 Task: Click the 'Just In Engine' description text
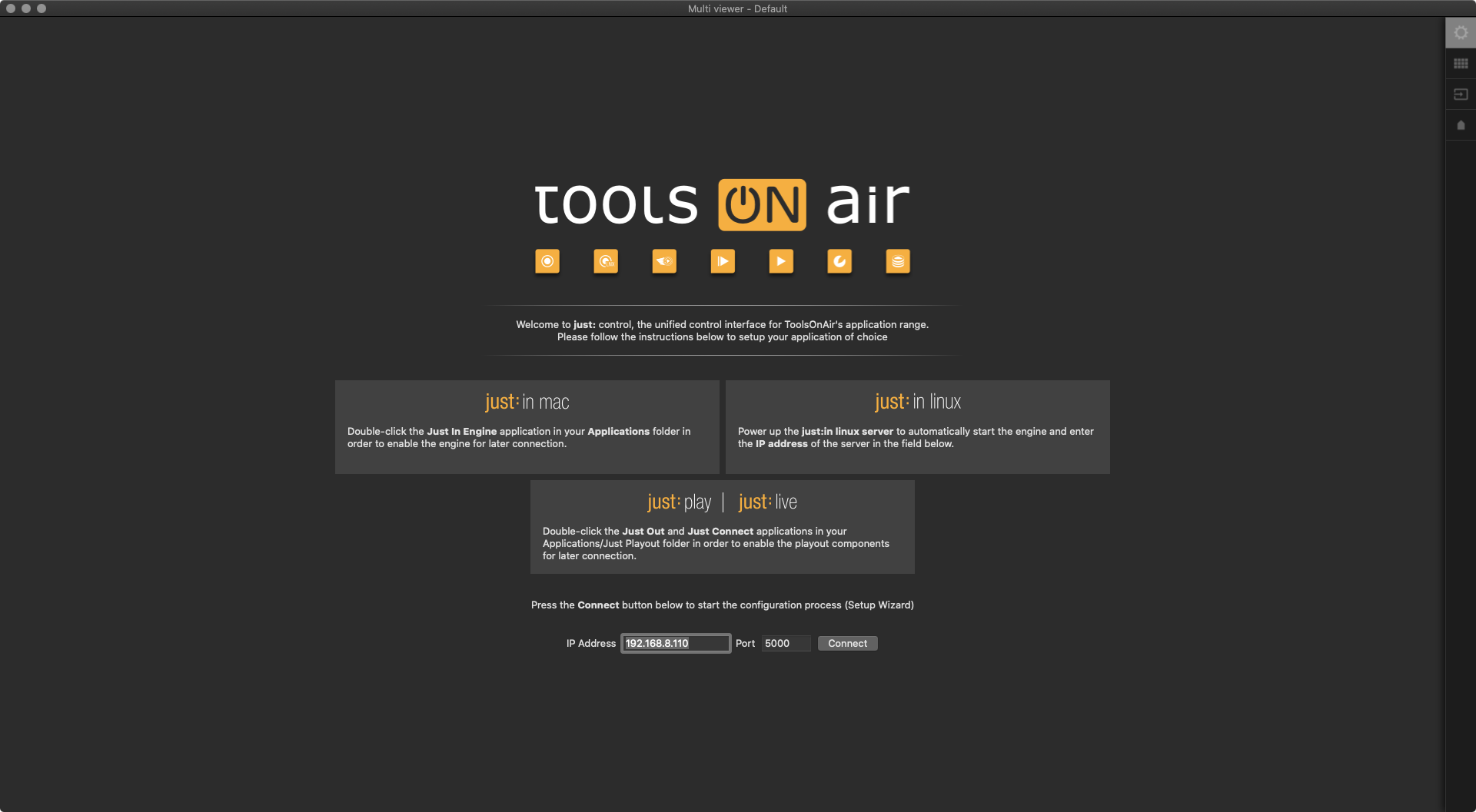tap(519, 438)
